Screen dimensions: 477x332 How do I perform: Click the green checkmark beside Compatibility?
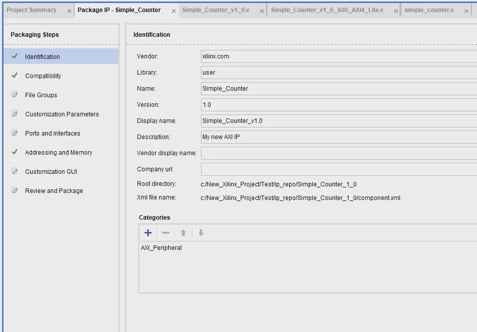15,76
